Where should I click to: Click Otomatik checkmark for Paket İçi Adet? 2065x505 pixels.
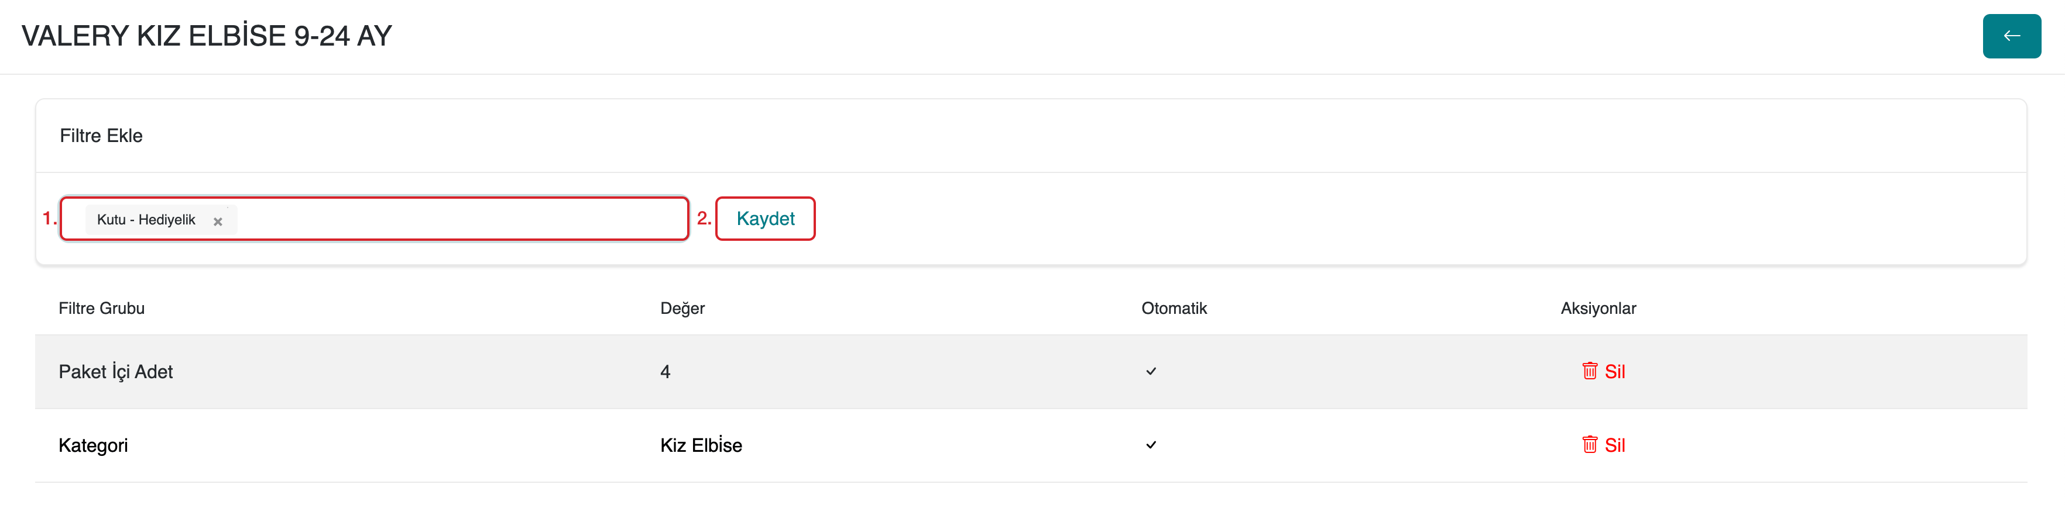(1150, 371)
